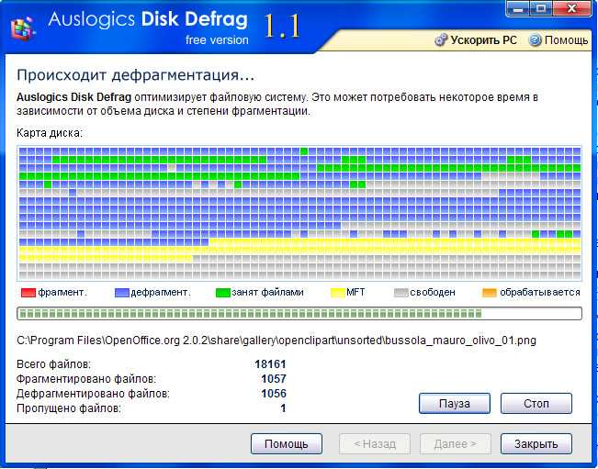Click the fragmented files value 1057
The height and width of the screenshot is (469, 598).
click(x=274, y=379)
